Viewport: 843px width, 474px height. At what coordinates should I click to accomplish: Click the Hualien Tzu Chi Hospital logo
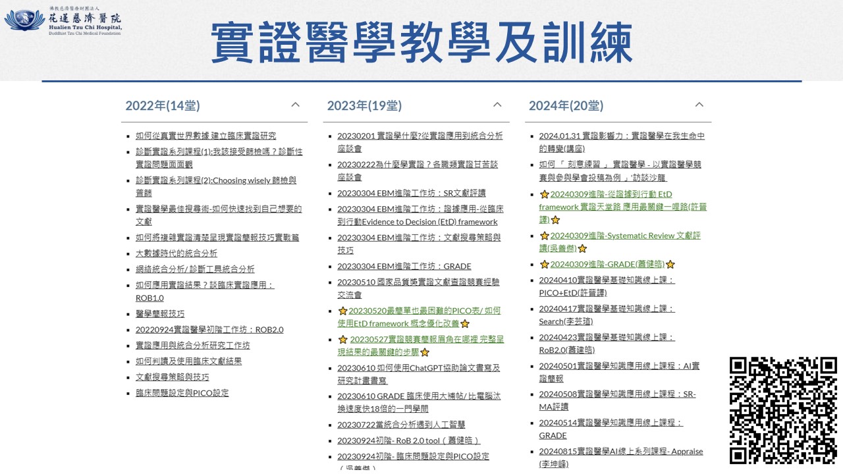point(63,20)
